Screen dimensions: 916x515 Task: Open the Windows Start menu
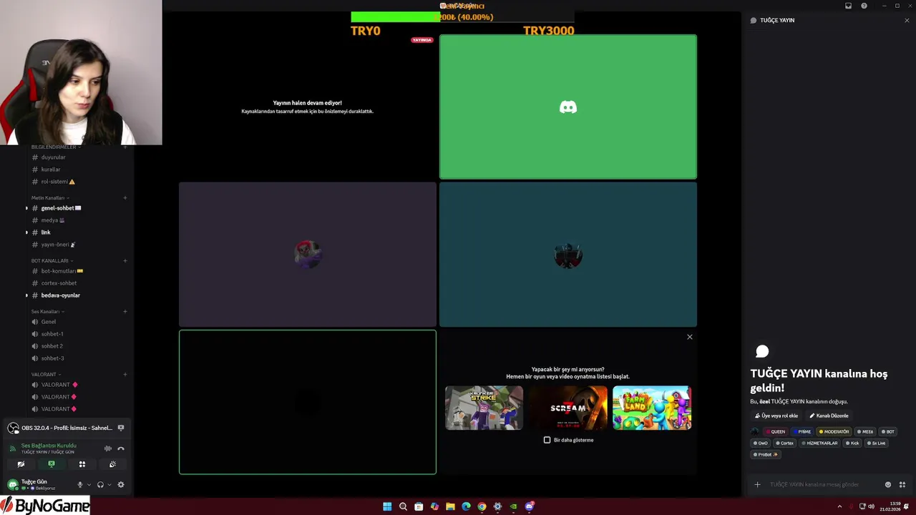tap(387, 506)
